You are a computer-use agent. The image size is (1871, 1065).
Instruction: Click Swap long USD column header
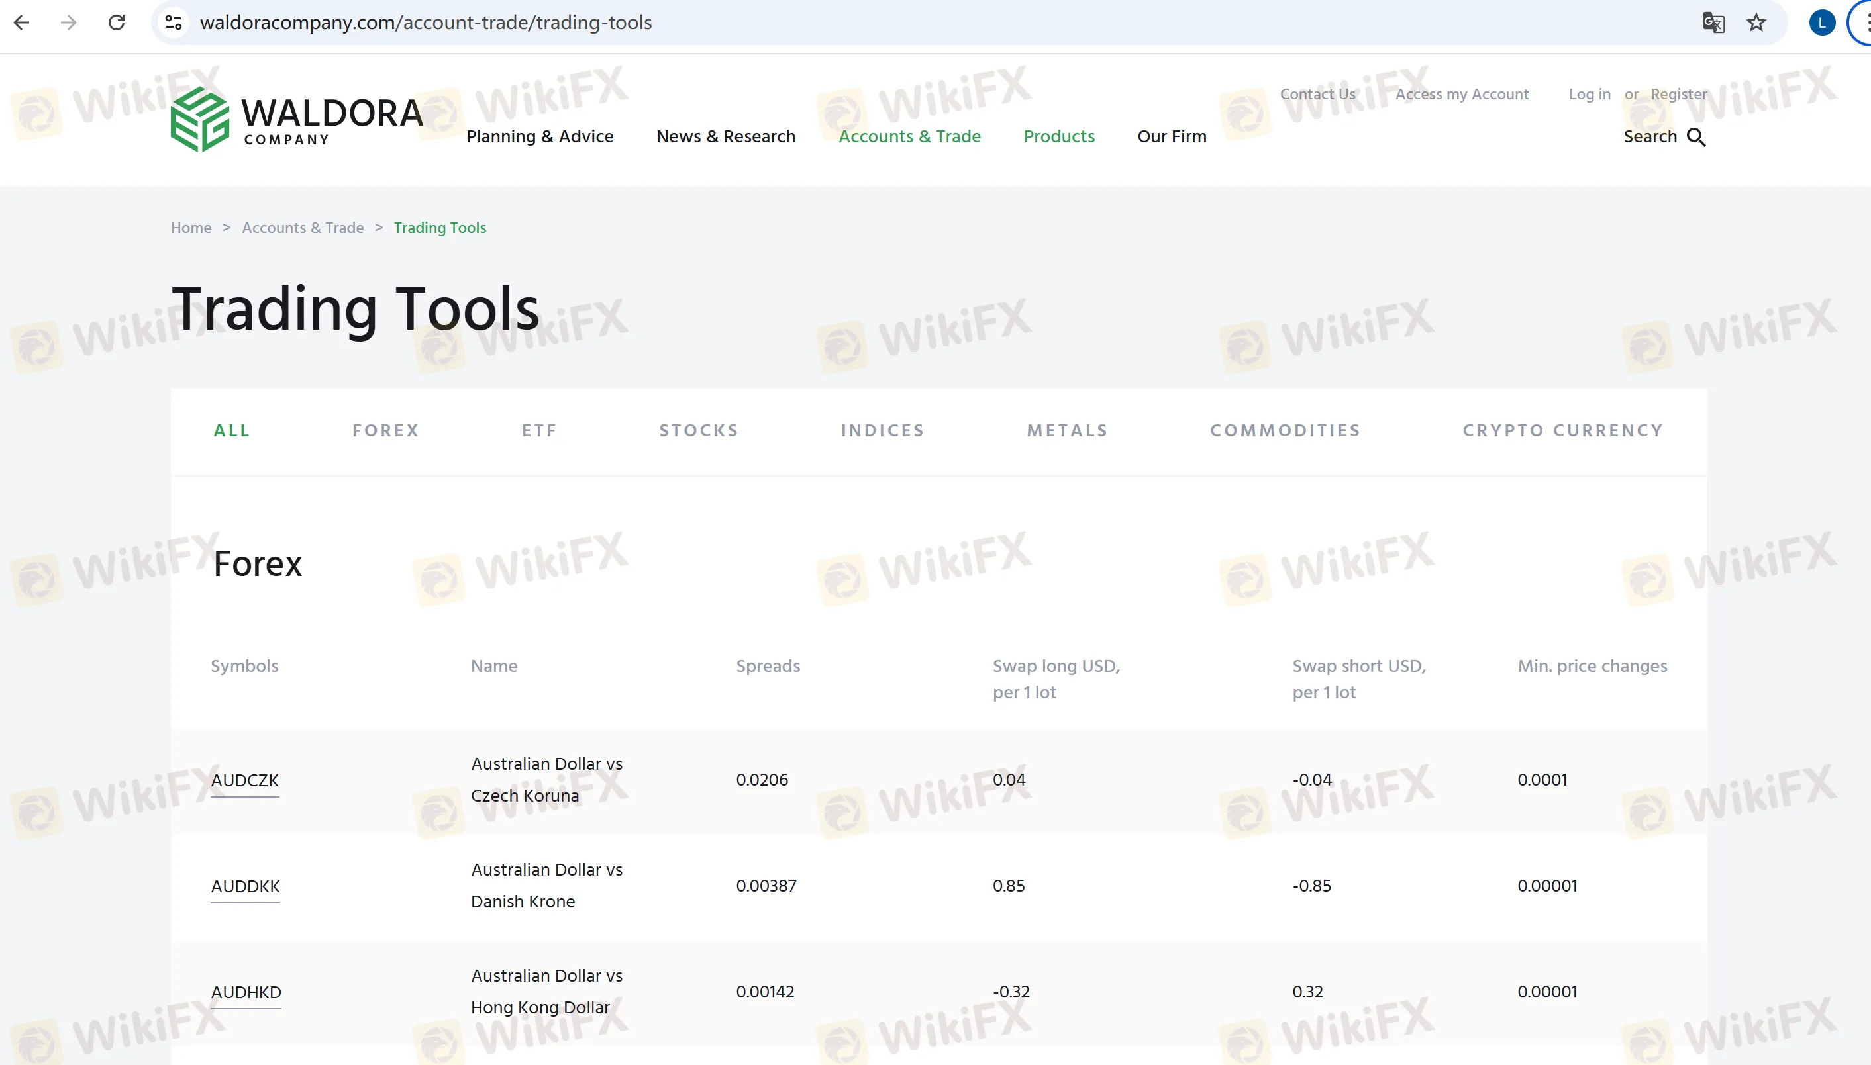(x=1056, y=679)
